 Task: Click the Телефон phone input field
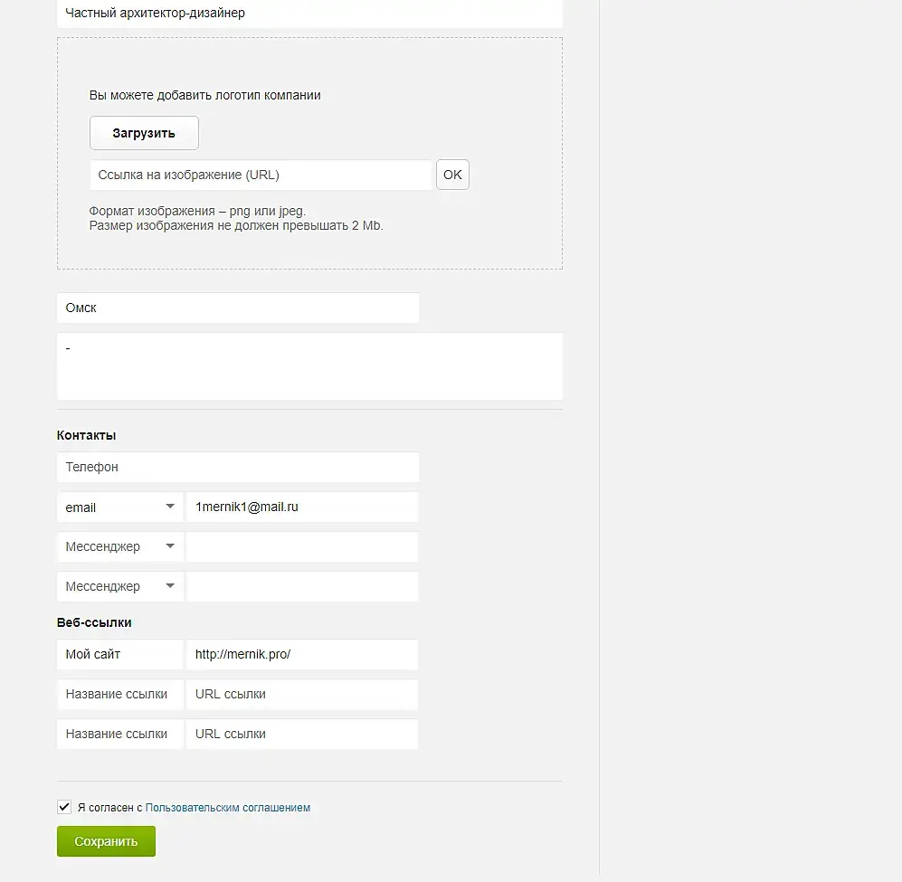tap(237, 468)
